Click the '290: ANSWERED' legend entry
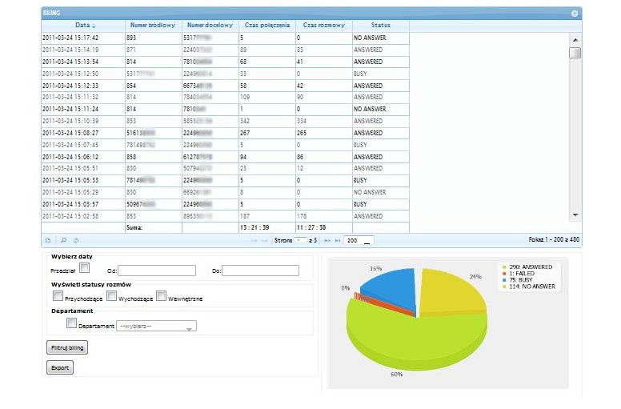Screen dimensions: 621x409 click(527, 267)
